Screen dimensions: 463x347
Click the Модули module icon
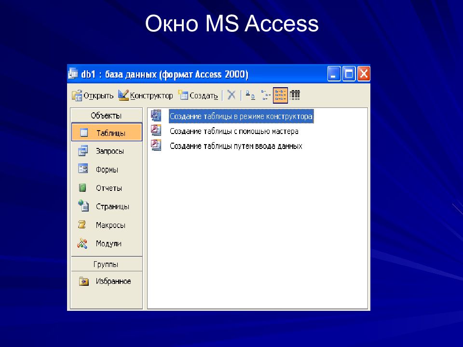pos(82,243)
